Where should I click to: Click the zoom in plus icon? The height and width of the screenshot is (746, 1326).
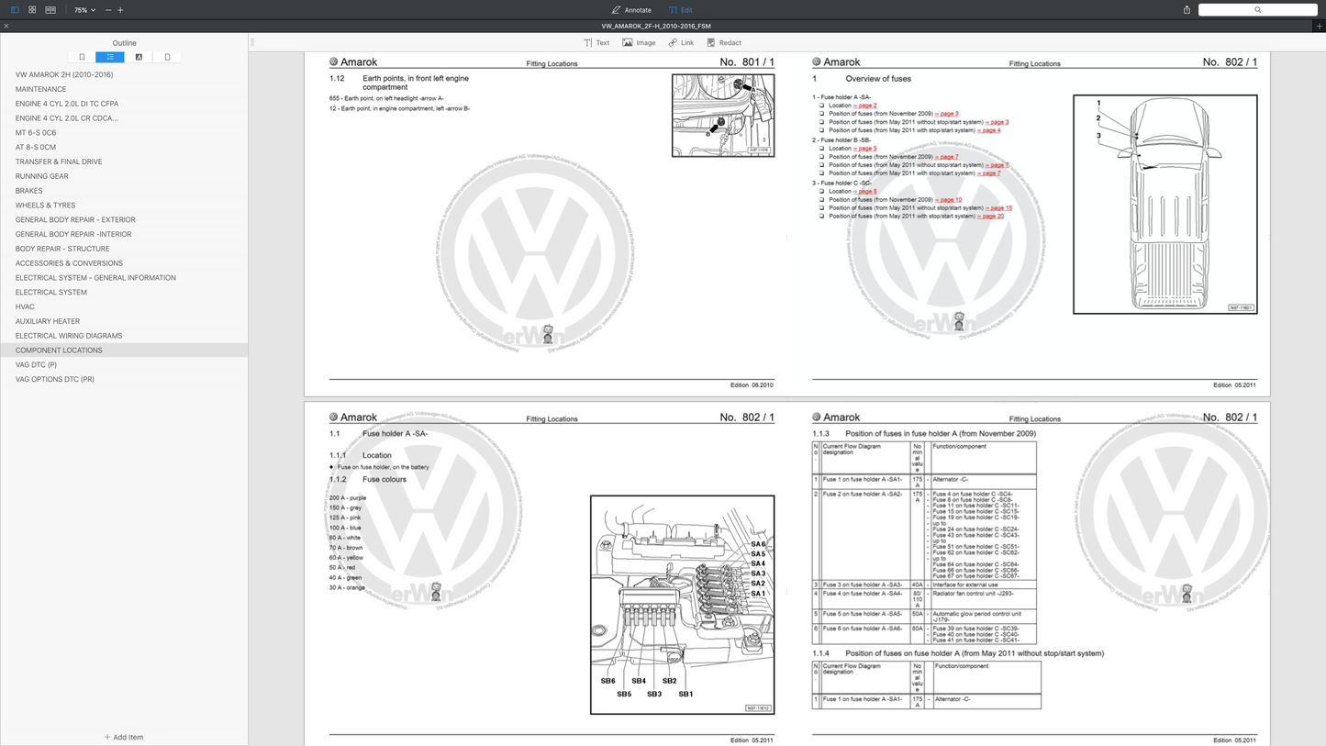[120, 10]
